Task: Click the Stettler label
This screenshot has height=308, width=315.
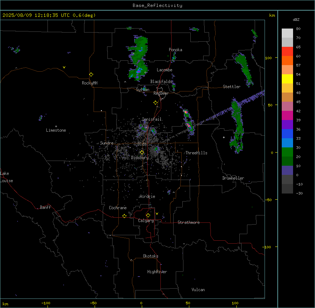Action: tap(232, 87)
